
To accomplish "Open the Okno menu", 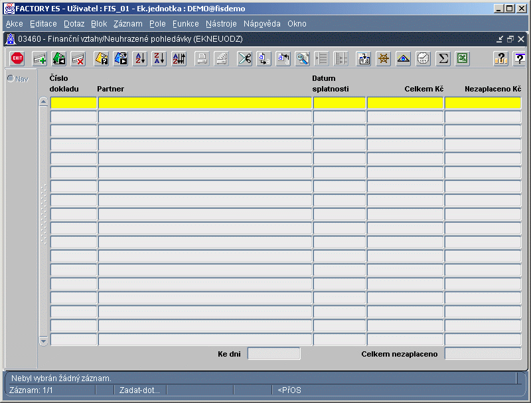I will (x=297, y=24).
